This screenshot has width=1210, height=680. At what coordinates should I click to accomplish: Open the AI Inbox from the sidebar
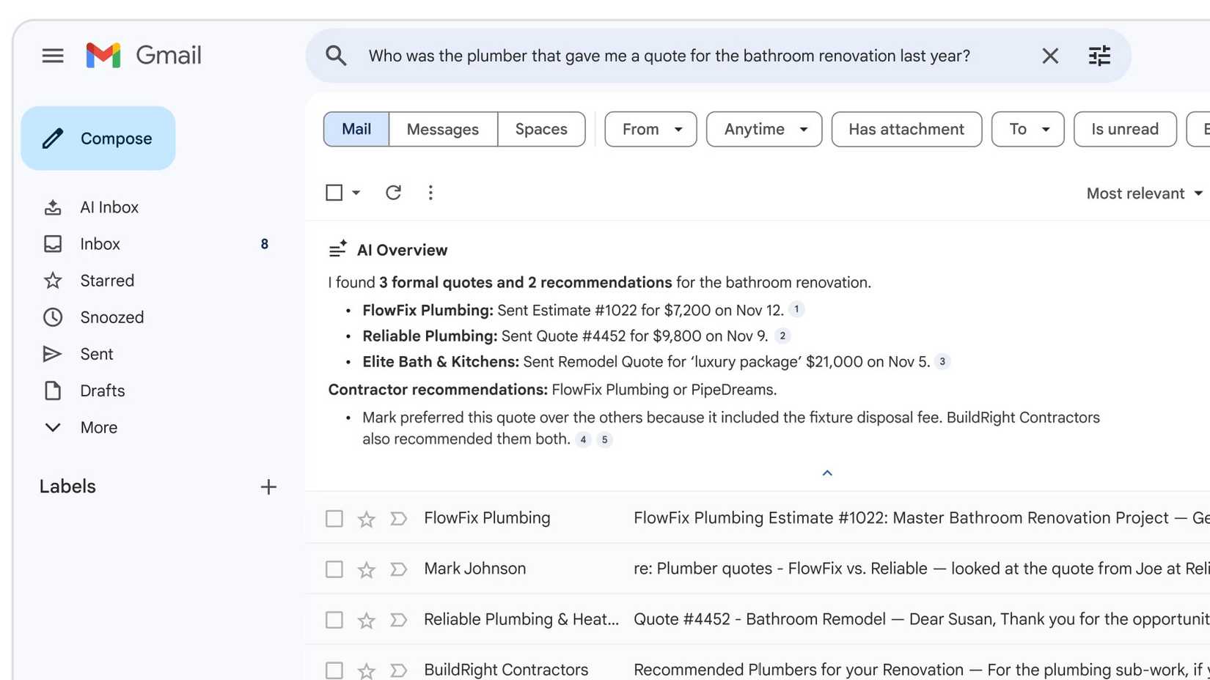[x=109, y=207]
